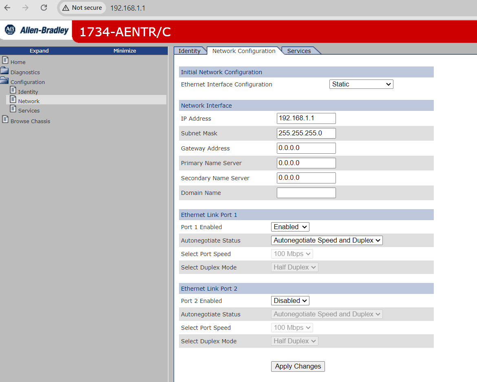Click the Ethernet Link Port 2 heading

pos(209,289)
